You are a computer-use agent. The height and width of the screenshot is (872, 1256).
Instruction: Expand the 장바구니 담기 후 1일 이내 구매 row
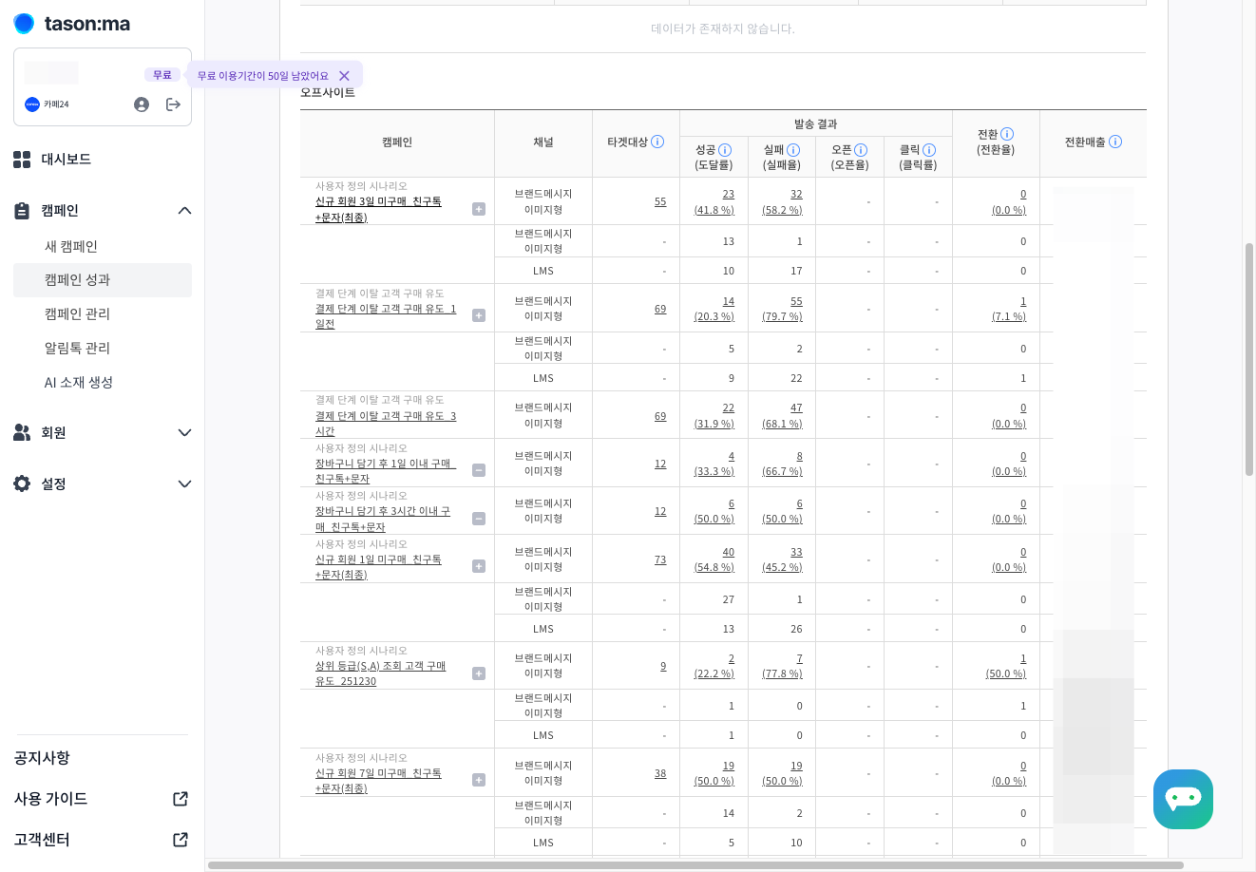pyautogui.click(x=479, y=470)
